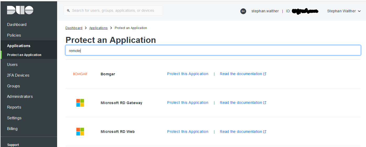Image resolution: width=366 pixels, height=147 pixels.
Task: Click the Applications breadcrumb link
Action: tap(99, 28)
